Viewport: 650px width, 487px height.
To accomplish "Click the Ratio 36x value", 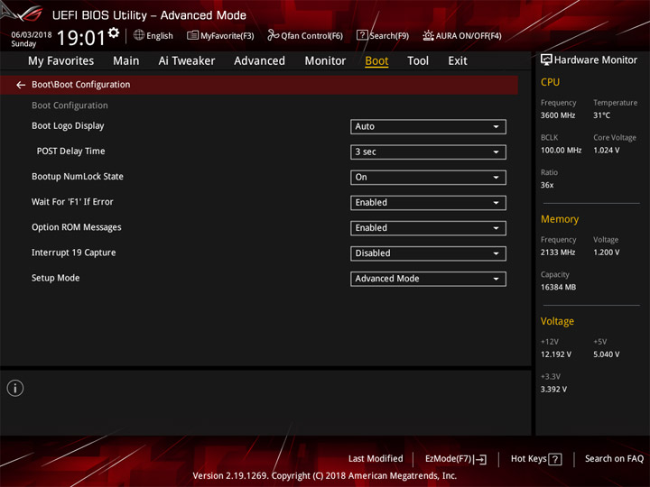I will coord(547,185).
